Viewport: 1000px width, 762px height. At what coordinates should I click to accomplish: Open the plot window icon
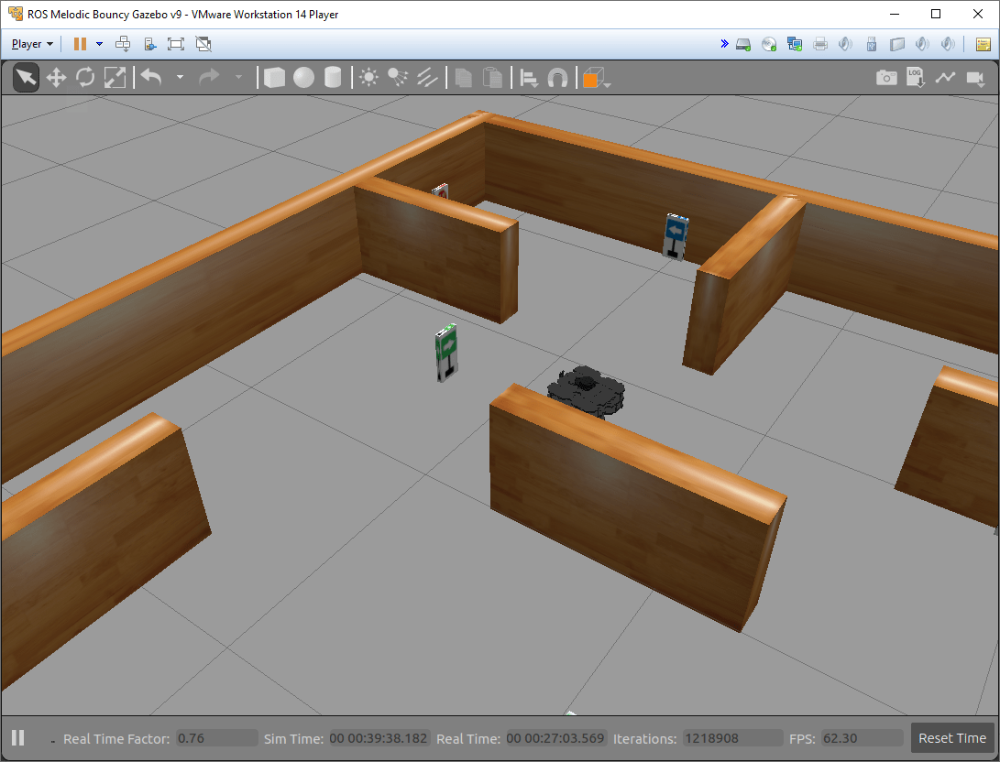click(x=945, y=78)
